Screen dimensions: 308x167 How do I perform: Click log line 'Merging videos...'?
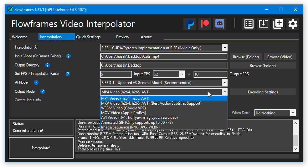[x=90, y=142]
